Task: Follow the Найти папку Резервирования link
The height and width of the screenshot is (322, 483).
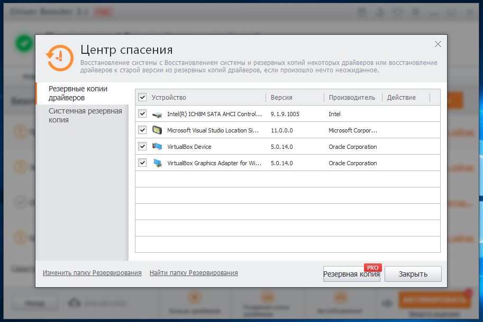Action: coord(194,273)
